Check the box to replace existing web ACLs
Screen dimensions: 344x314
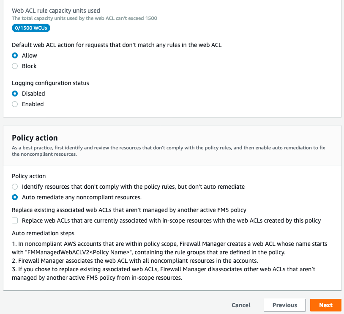coord(15,220)
